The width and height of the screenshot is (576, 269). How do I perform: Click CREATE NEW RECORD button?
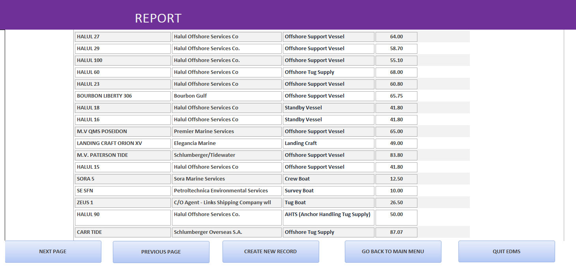[271, 252]
